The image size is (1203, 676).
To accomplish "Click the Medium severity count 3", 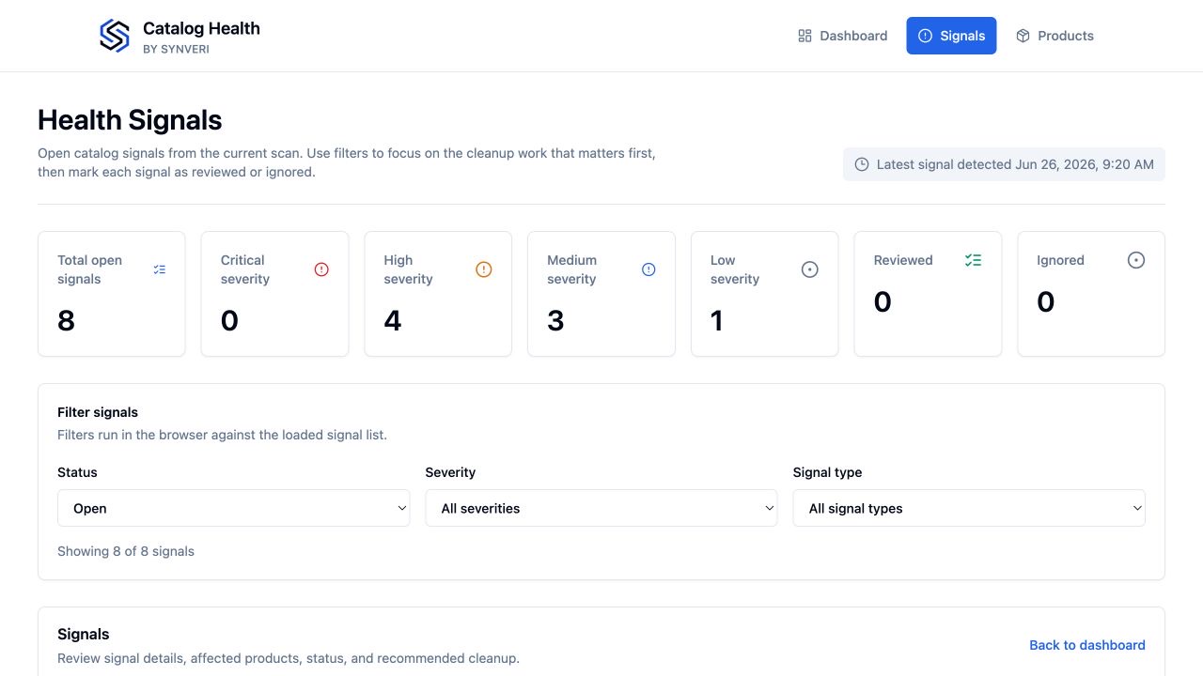I will coord(555,320).
